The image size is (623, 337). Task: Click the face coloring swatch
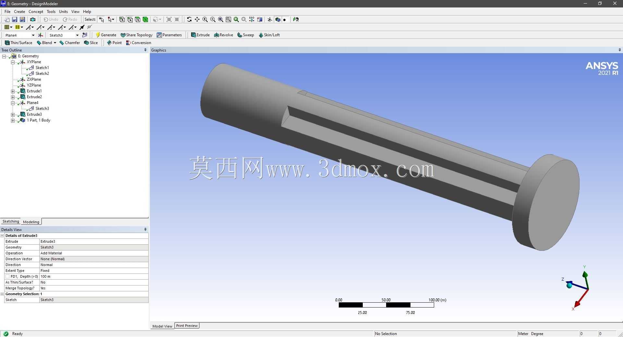(6, 27)
